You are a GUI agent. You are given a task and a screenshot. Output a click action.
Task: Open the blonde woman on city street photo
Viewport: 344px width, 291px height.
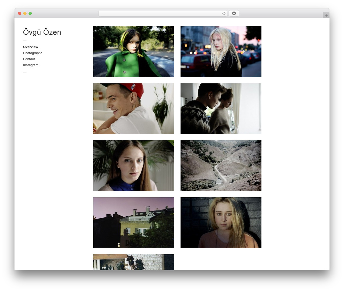pyautogui.click(x=221, y=52)
